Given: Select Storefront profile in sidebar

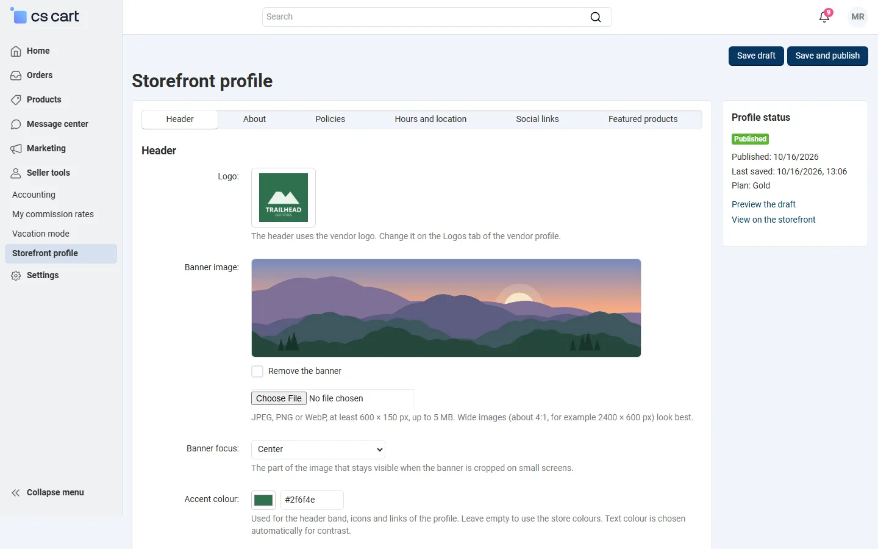Looking at the screenshot, I should click(x=61, y=254).
